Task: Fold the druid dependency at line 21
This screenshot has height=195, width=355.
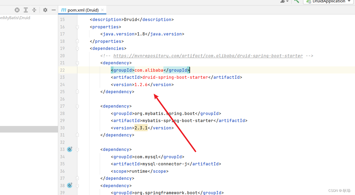Action: click(77, 63)
